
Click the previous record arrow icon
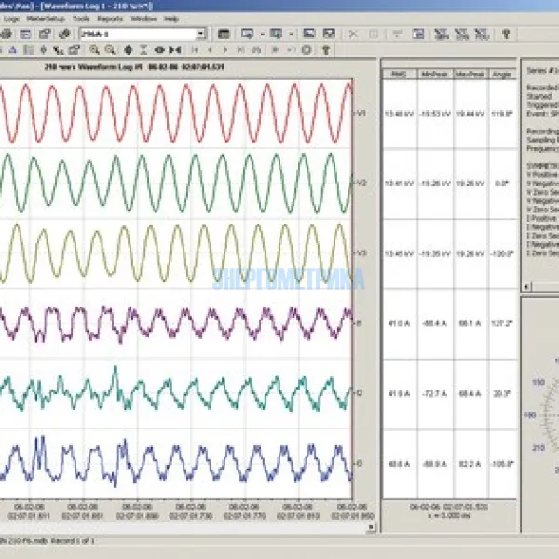coord(210,49)
